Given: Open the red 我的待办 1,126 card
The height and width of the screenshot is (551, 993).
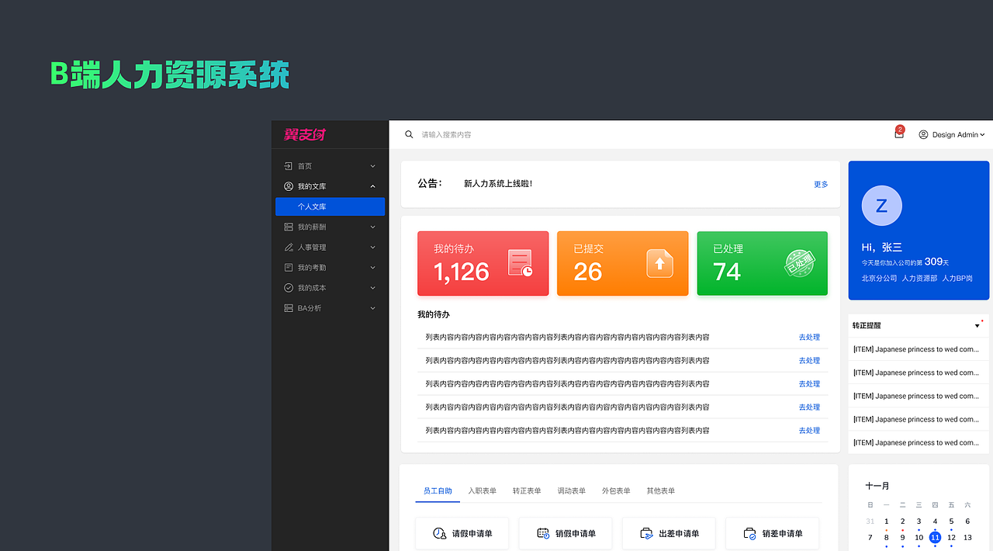Looking at the screenshot, I should pos(483,263).
